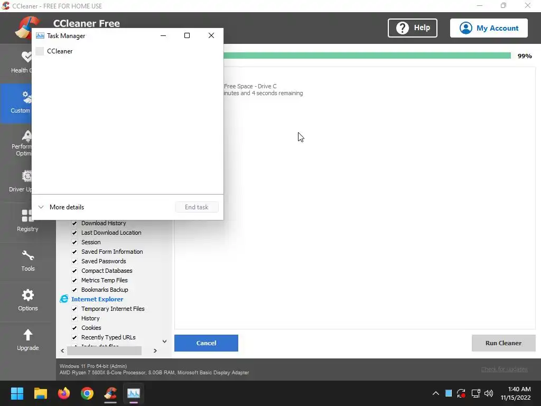Open the Options gear section
Screen dimensions: 541x406
pos(27,301)
